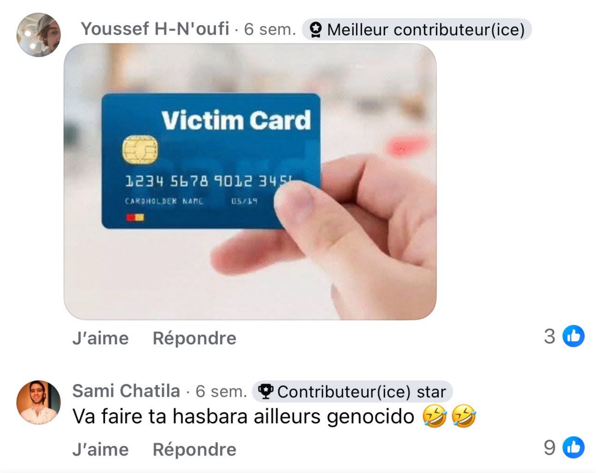Click the 6 sem. timestamp on Youssef's comment
Viewport: 596px width, 473px height.
[270, 29]
